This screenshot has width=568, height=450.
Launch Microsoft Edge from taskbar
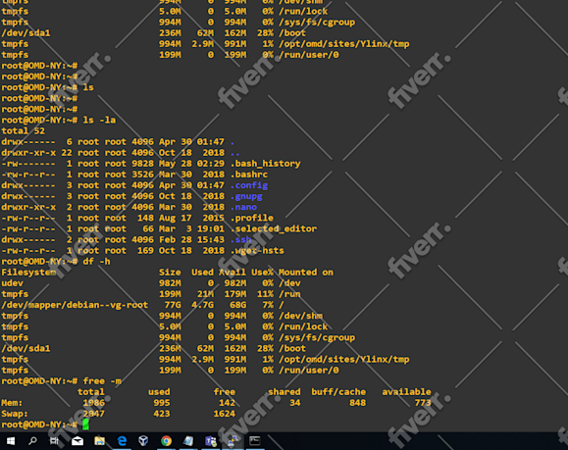pyautogui.click(x=122, y=441)
